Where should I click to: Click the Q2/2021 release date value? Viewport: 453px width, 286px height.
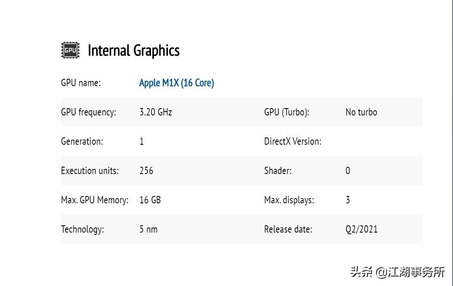point(361,230)
